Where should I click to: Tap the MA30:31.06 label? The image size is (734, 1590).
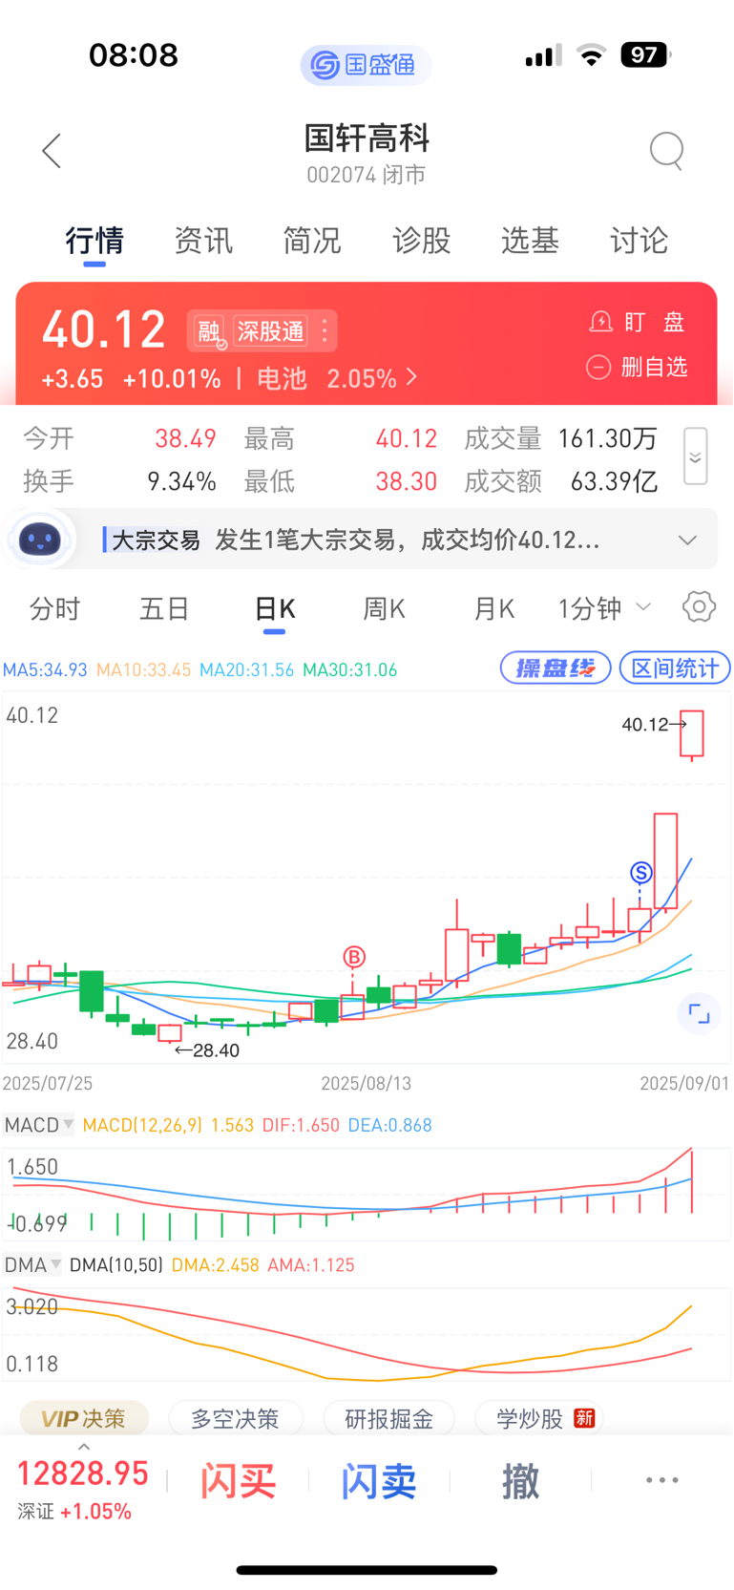coord(350,669)
